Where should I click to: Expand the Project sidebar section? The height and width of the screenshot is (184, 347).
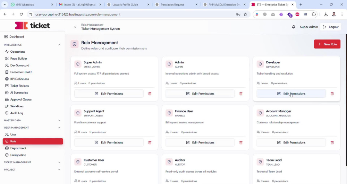point(59,170)
